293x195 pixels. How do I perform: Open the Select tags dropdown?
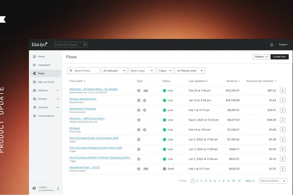142,70
